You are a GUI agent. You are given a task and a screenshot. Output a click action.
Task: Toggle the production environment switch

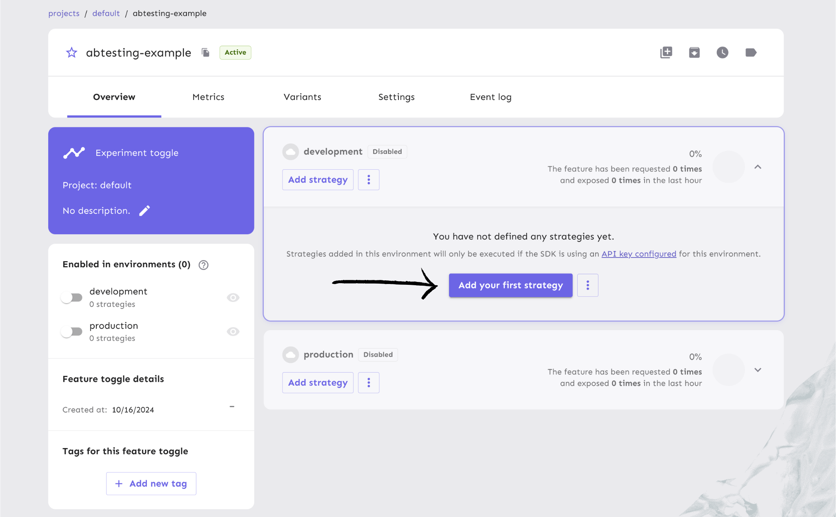point(72,331)
